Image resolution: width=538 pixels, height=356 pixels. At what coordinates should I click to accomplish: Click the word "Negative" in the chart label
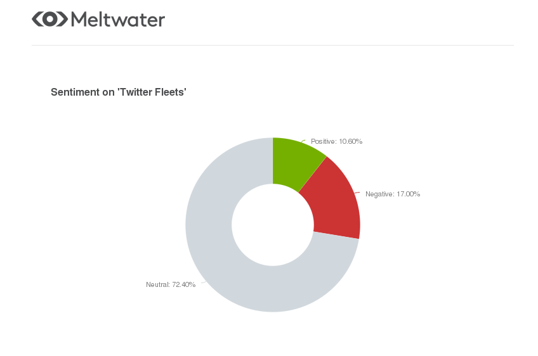[x=379, y=194]
